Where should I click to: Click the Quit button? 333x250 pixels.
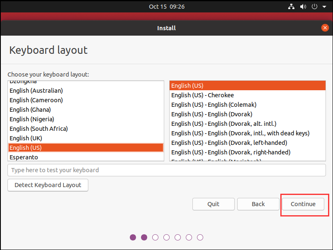[x=214, y=204]
